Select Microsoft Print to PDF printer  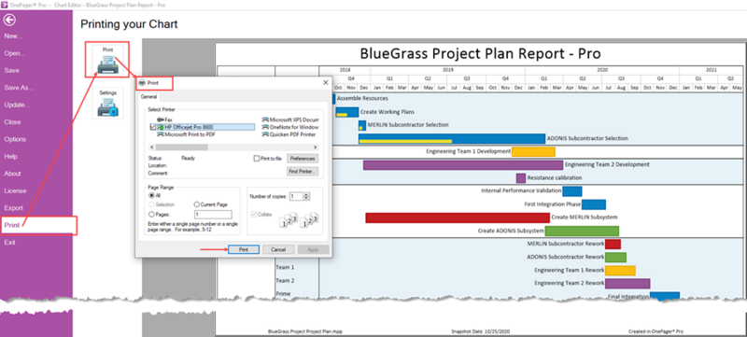(185, 134)
